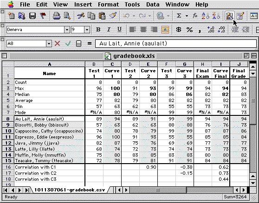Toggle Underline formatting
Image resolution: width=259 pixels, height=203 pixels.
click(x=119, y=30)
